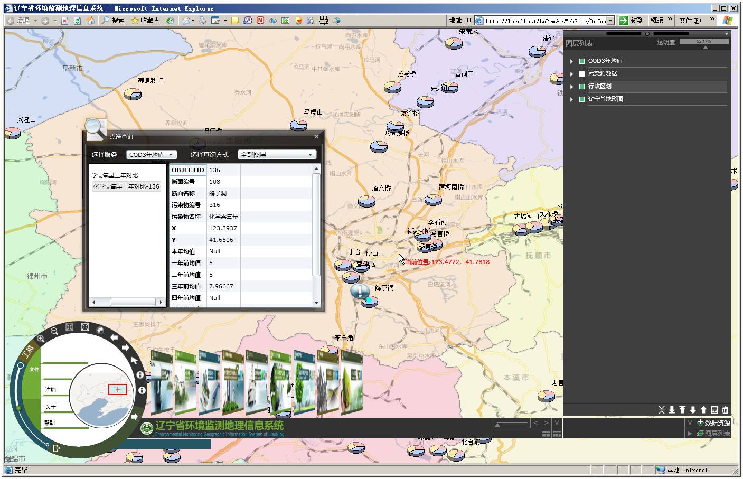Open the 选择服务 dropdown showing COD3年均值
The width and height of the screenshot is (743, 479).
tap(151, 155)
